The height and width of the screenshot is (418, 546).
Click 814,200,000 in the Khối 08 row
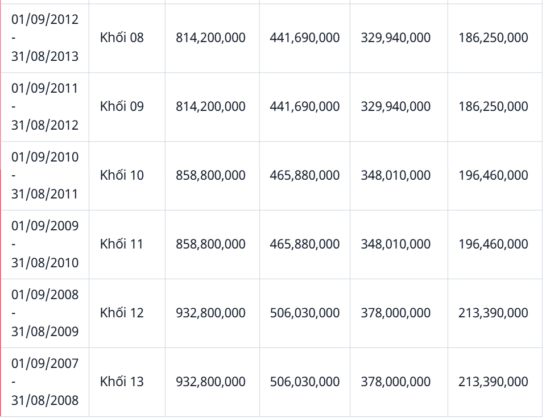(211, 38)
